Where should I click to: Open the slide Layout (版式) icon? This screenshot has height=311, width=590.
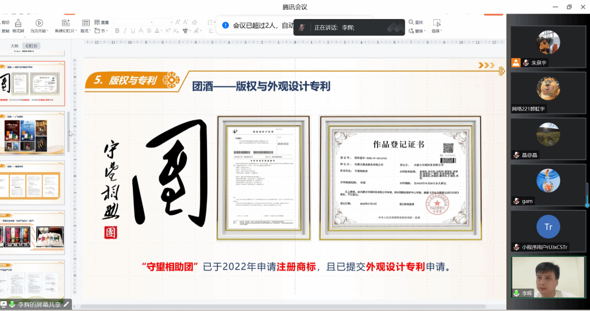[x=86, y=23]
